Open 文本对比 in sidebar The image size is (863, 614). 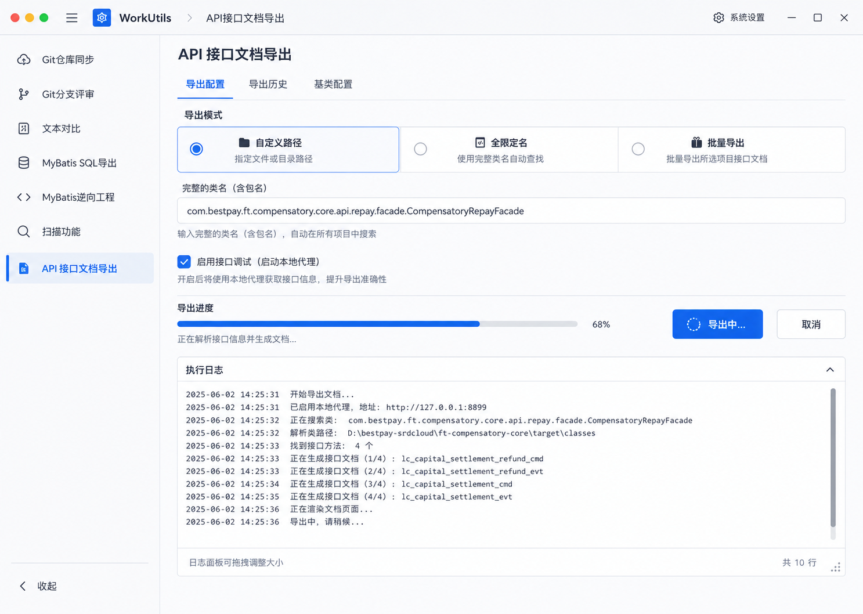tap(80, 128)
